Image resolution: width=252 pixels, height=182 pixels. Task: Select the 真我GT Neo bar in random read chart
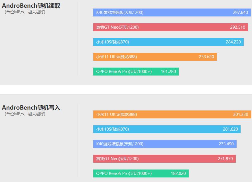170,27
